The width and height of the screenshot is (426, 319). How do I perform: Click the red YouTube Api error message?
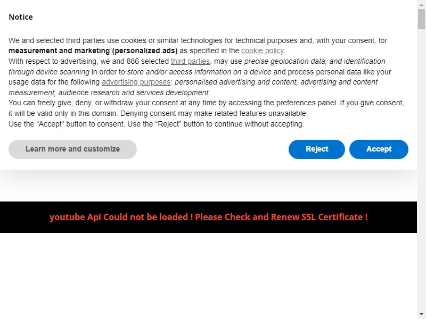pos(208,217)
